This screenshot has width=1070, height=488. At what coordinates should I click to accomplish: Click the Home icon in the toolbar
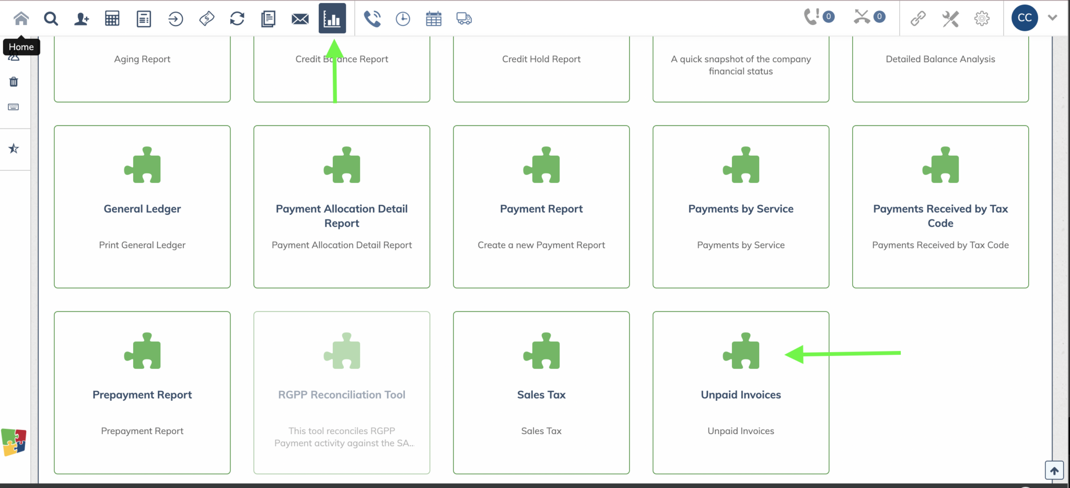point(21,19)
